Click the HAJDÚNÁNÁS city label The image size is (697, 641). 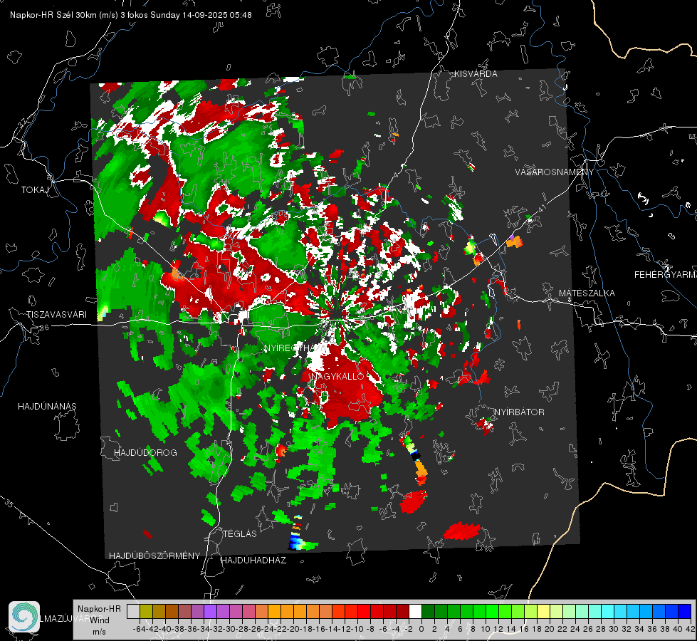pyautogui.click(x=47, y=406)
